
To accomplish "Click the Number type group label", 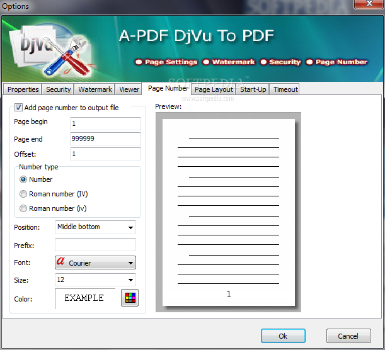I will point(38,167).
